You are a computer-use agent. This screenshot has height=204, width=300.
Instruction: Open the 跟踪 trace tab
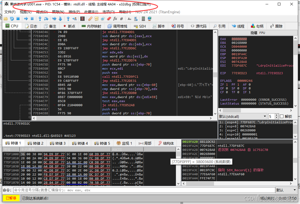tap(276, 26)
